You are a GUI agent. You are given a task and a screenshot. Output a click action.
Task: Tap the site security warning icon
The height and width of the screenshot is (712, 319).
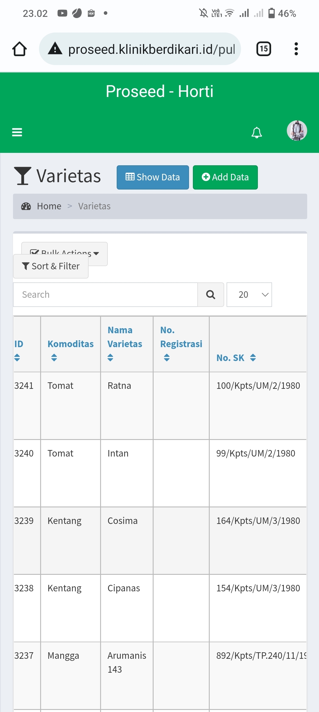(55, 49)
